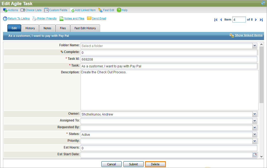Switch to the Fast Edit History tab

click(85, 28)
